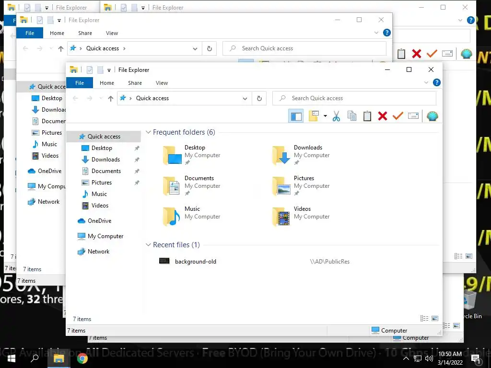Click the teal shell icon in front window toolbar

pyautogui.click(x=432, y=116)
